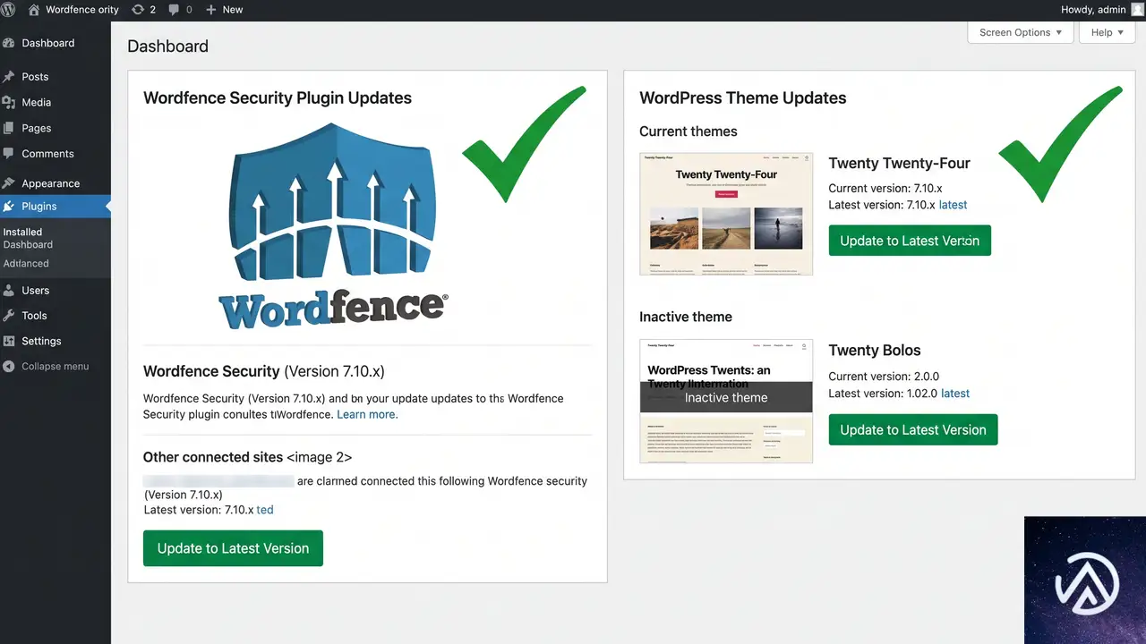Click the Twenty Bolos theme title
The width and height of the screenshot is (1146, 644).
875,350
